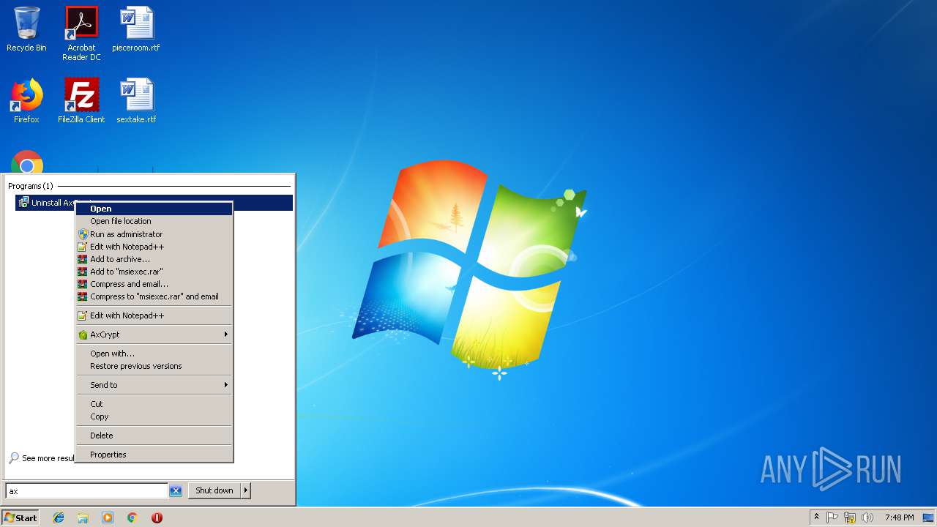Choose Compress and email...
The image size is (937, 527).
pyautogui.click(x=154, y=284)
